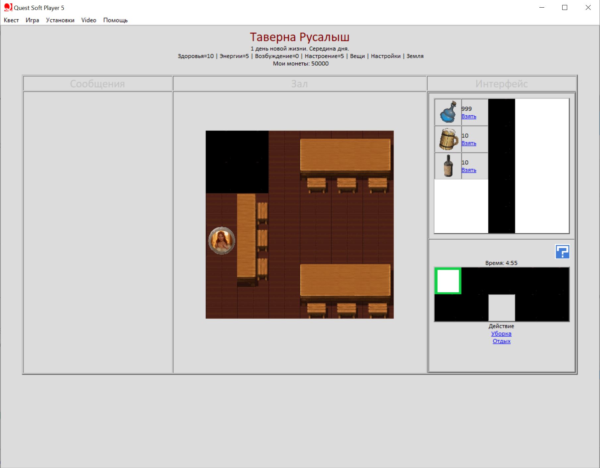Click the blue save floppy icon
This screenshot has width=600, height=468.
[562, 252]
